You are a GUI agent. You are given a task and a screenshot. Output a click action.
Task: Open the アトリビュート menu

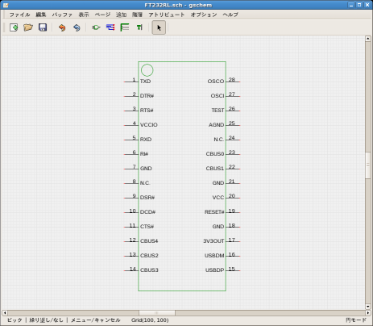coord(167,15)
